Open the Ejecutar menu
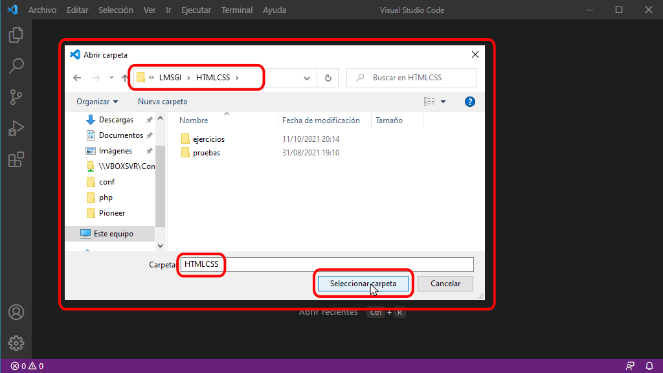 [x=196, y=10]
